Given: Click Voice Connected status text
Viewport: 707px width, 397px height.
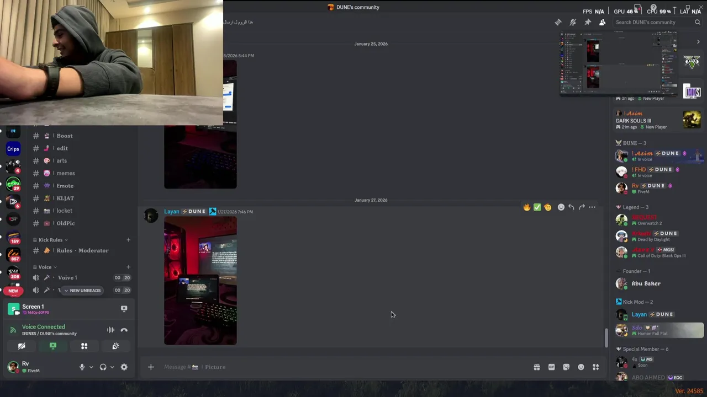Looking at the screenshot, I should pyautogui.click(x=43, y=327).
